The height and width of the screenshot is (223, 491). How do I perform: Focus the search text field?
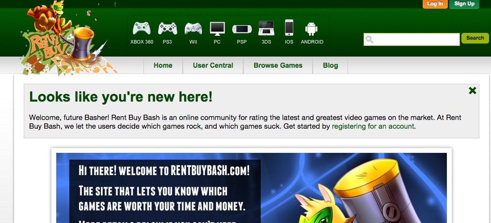click(412, 39)
